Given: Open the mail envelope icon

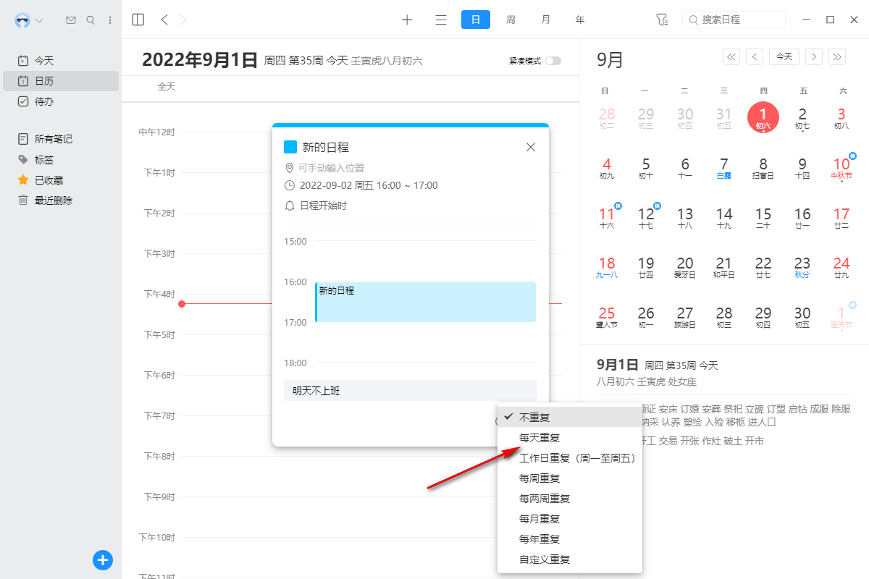Looking at the screenshot, I should [x=71, y=20].
